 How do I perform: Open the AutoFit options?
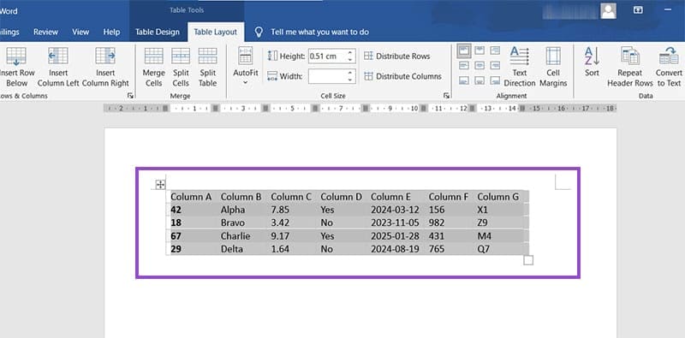[x=245, y=67]
